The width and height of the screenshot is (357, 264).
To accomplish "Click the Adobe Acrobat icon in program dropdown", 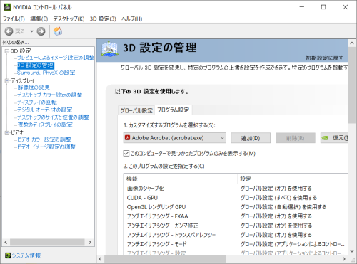I will 128,138.
